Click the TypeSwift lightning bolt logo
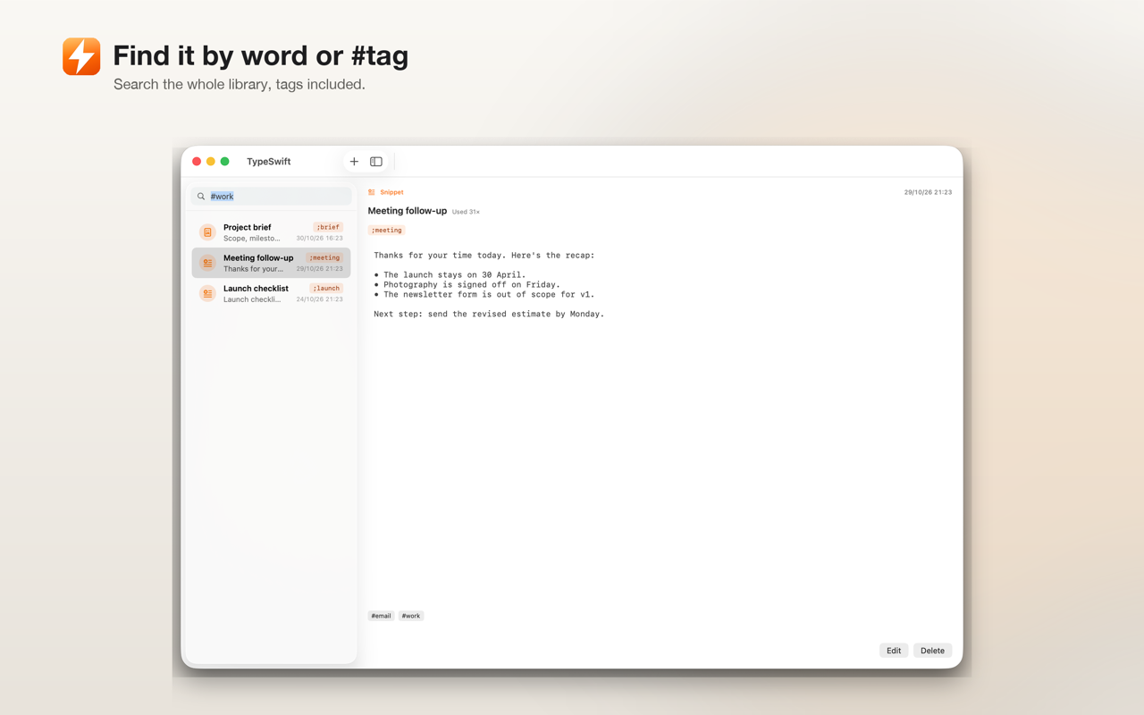This screenshot has height=715, width=1144. tap(81, 56)
